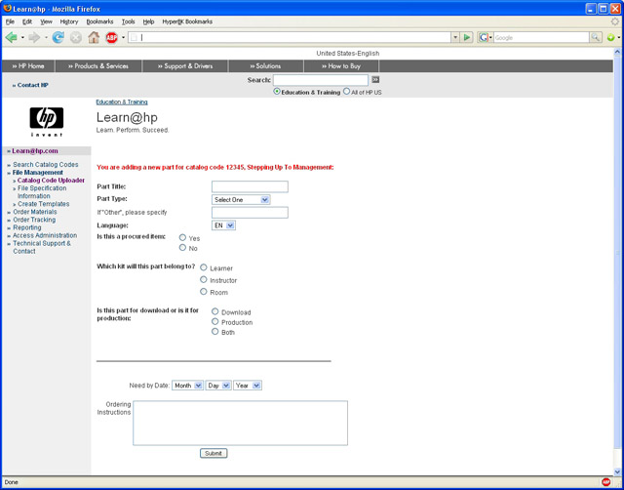This screenshot has height=490, width=624.
Task: Open the search engine selector dropdown arrow
Action: pyautogui.click(x=490, y=37)
